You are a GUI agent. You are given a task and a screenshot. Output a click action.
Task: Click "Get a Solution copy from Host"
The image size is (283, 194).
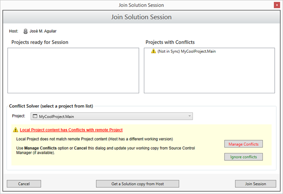pyautogui.click(x=137, y=184)
